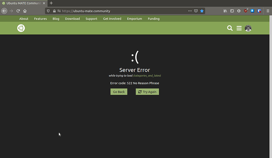This screenshot has height=158, width=272.
Task: Select the Ubuntu MATE Community tab
Action: coord(23,3)
